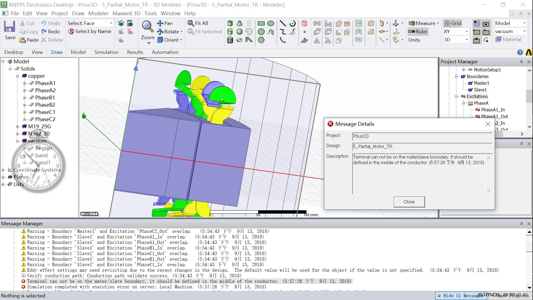Select the Draw Box tool

(230, 23)
